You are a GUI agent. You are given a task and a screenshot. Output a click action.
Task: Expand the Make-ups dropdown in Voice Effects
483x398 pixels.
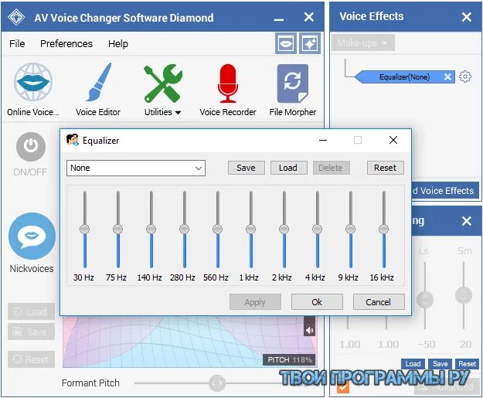pyautogui.click(x=363, y=43)
